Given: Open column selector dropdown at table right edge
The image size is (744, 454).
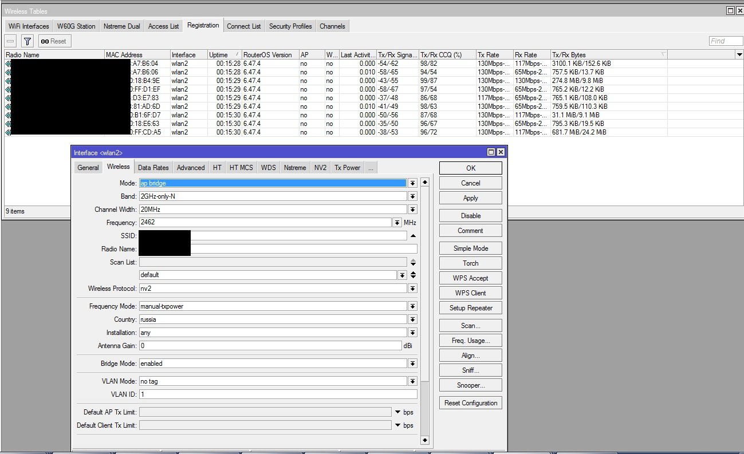Looking at the screenshot, I should tap(739, 54).
